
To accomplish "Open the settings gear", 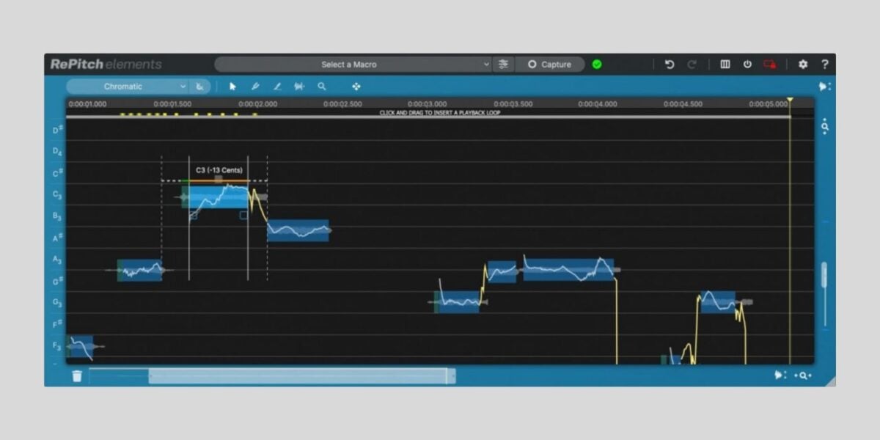I will [x=803, y=64].
